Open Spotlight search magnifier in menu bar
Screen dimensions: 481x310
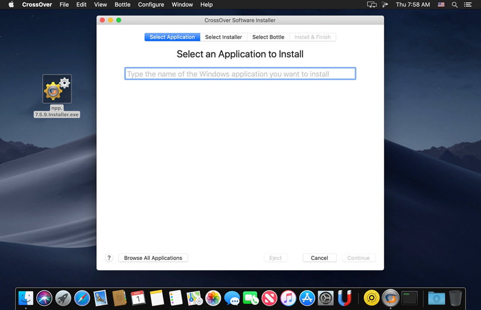(455, 4)
